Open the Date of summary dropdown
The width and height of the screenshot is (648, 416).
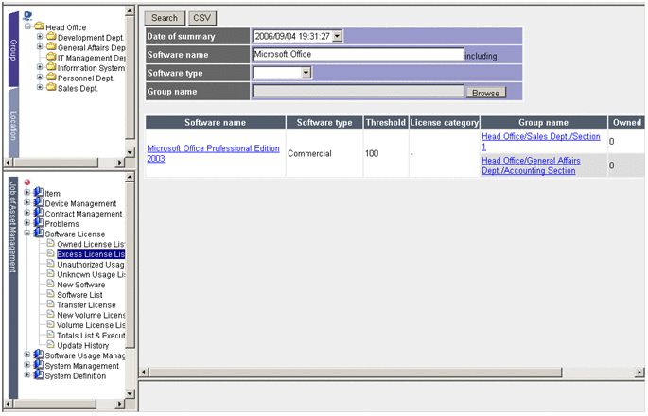337,36
